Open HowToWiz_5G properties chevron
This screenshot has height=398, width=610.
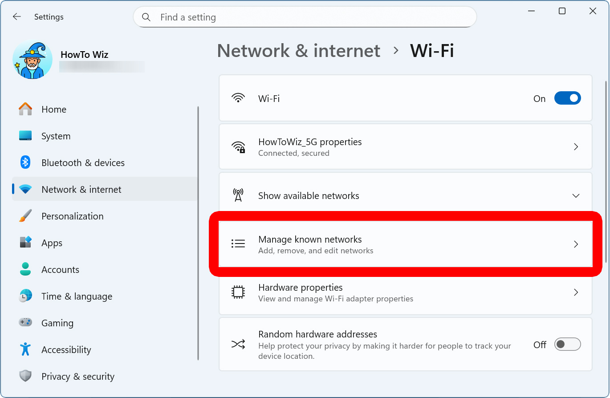[x=576, y=147]
